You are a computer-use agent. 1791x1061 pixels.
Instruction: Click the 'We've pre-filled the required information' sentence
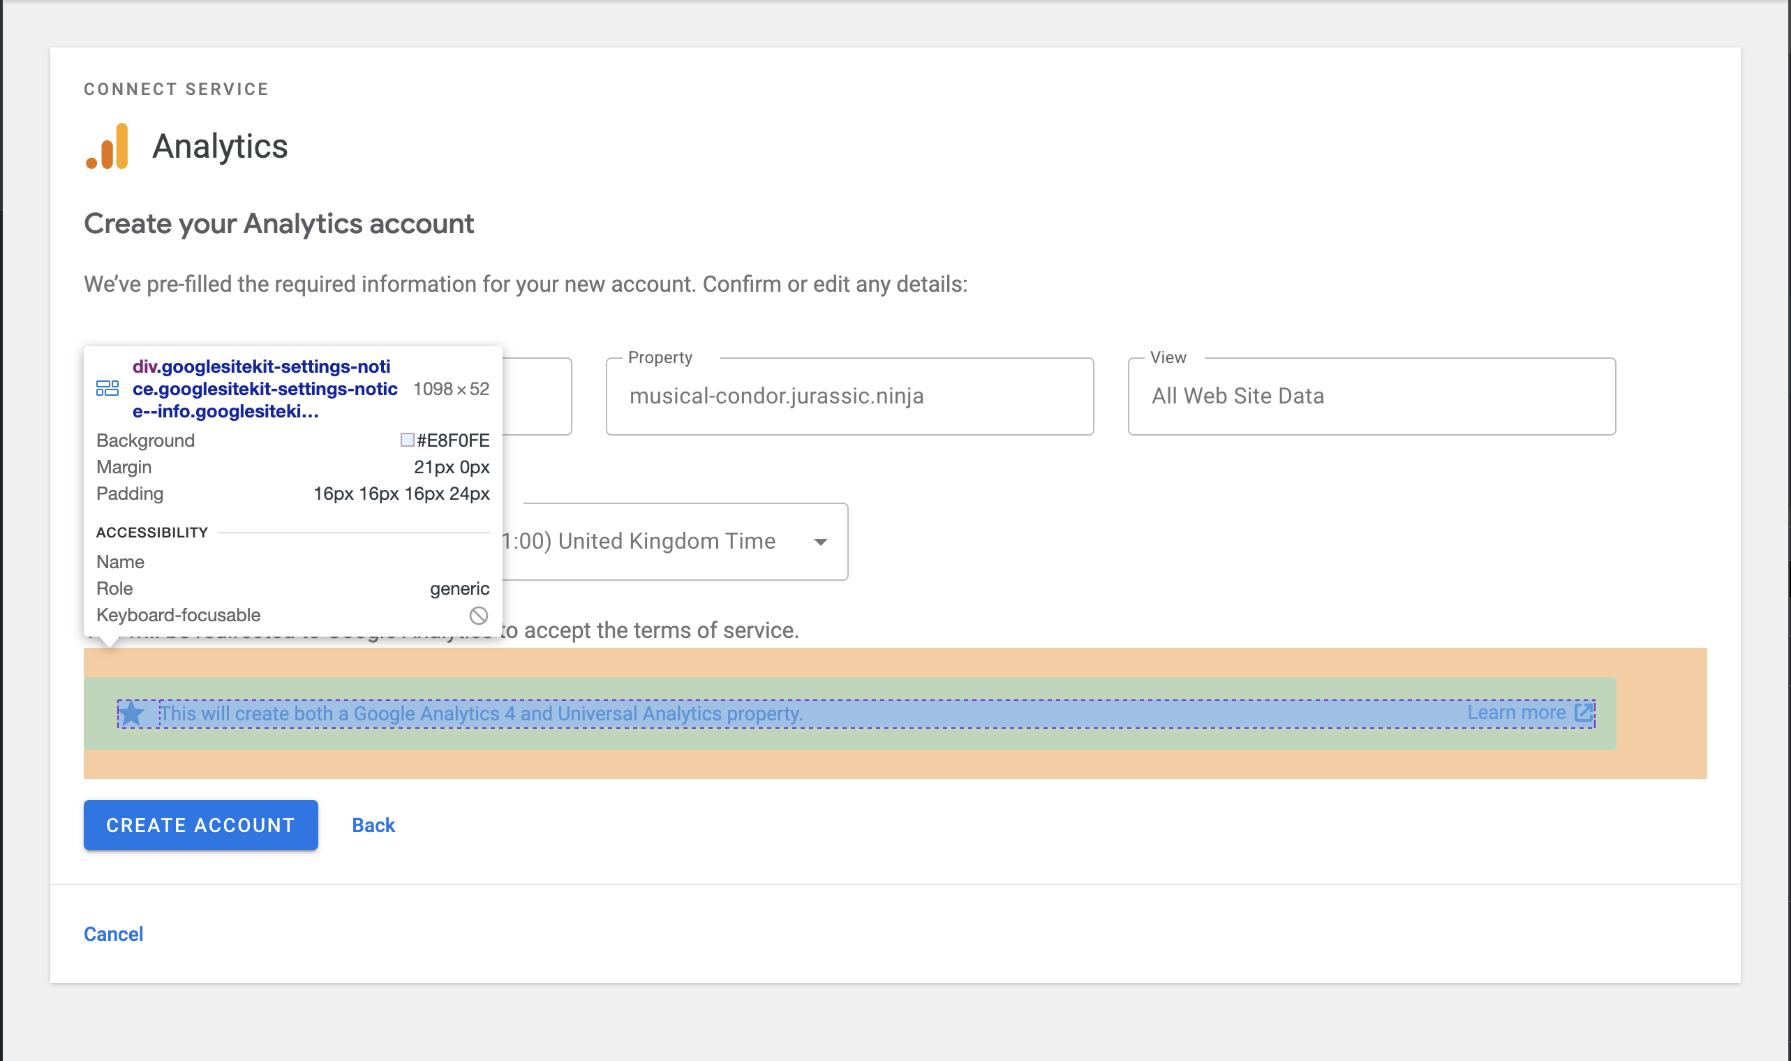[526, 284]
